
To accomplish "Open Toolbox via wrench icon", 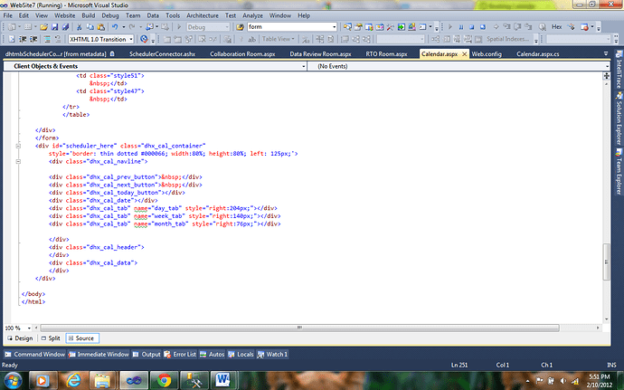I will tap(390, 27).
